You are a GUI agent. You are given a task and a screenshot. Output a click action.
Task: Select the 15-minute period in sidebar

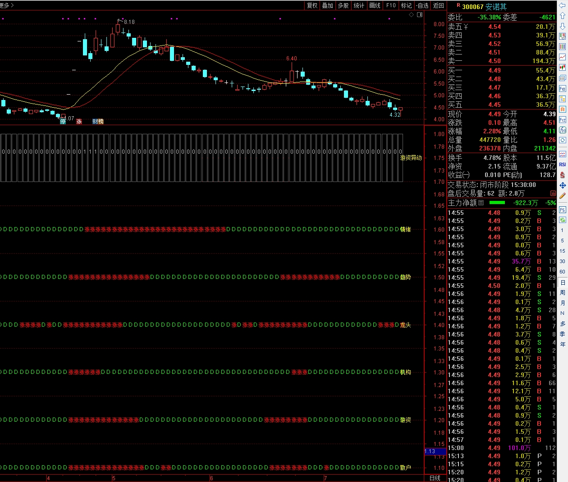tap(562, 251)
